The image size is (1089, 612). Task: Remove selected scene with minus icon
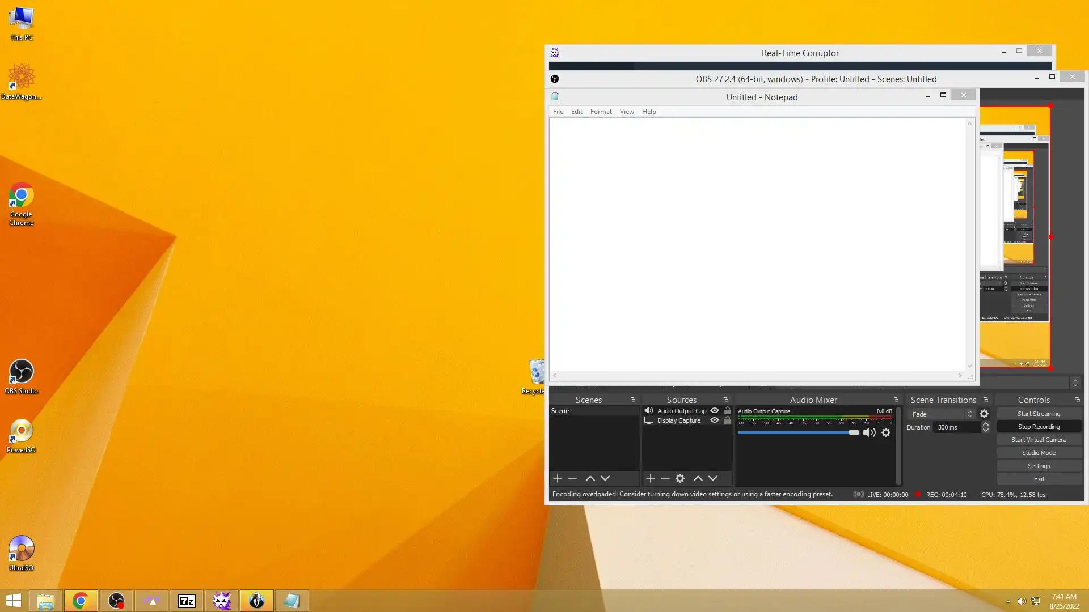click(x=572, y=478)
